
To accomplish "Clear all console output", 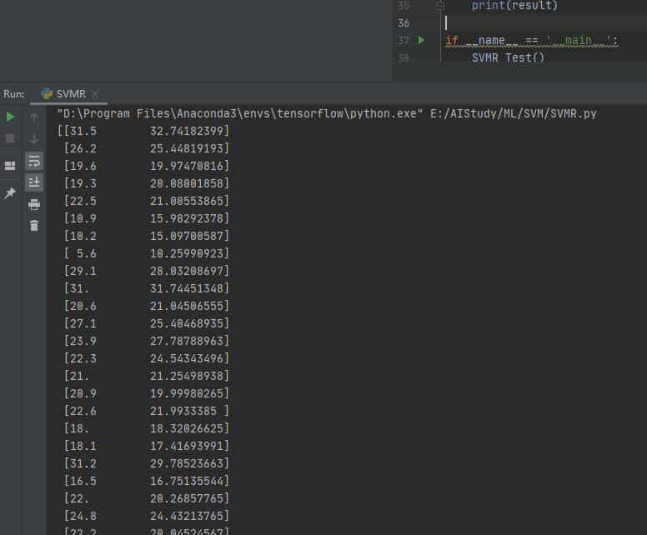I will [x=34, y=226].
